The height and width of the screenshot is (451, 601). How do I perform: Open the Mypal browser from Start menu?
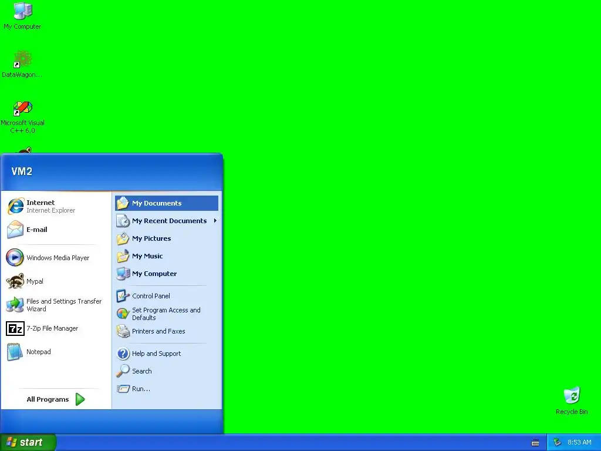pyautogui.click(x=56, y=281)
